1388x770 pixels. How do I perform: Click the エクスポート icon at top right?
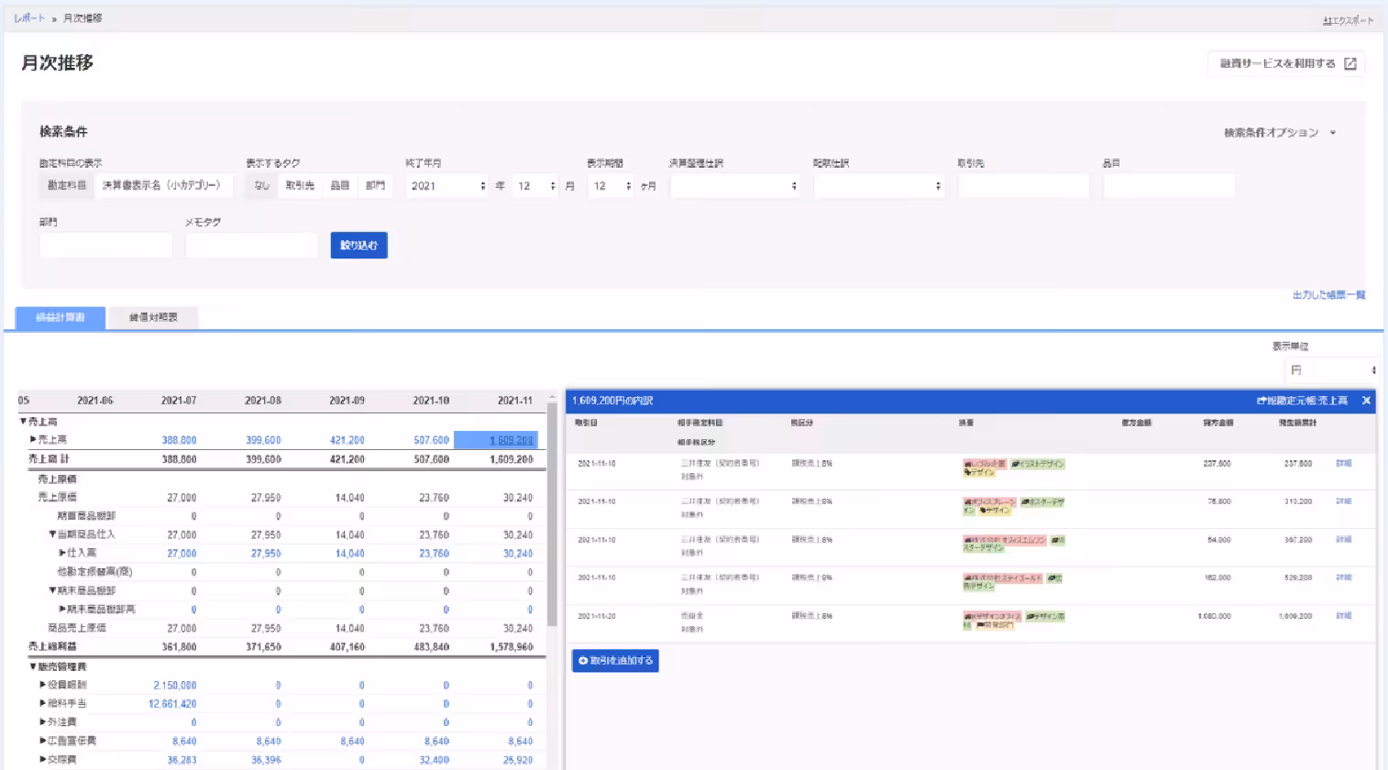(x=1327, y=21)
